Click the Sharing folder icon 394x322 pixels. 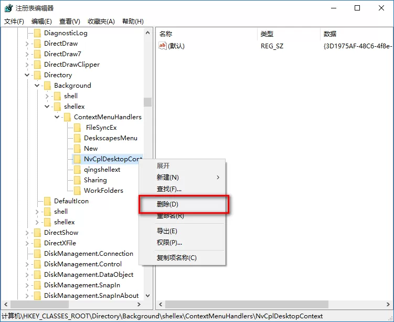click(x=78, y=180)
